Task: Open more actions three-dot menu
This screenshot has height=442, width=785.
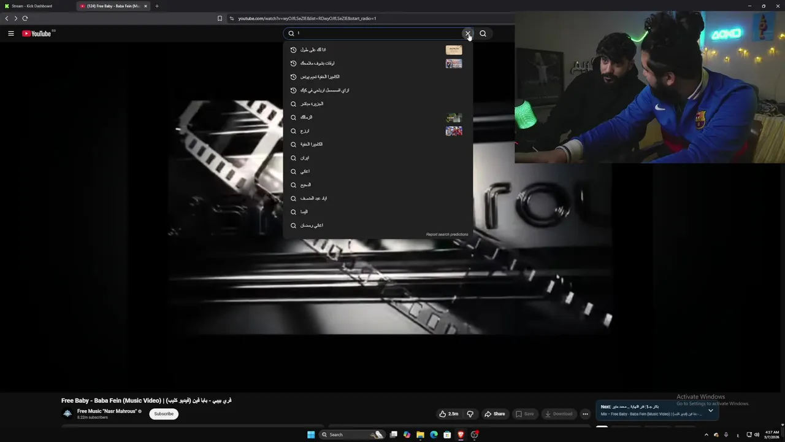Action: pos(585,414)
